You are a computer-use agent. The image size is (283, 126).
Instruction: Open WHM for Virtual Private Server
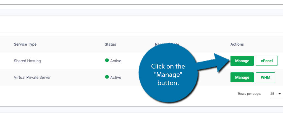pyautogui.click(x=265, y=77)
